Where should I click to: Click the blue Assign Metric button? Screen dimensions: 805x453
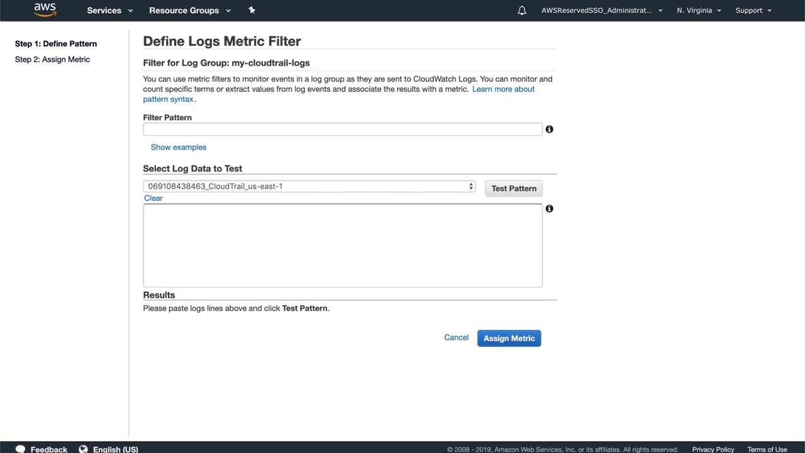[509, 338]
